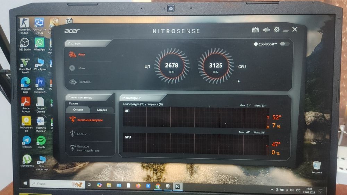Close the NitroSense window
The height and width of the screenshot is (195, 347).
[295, 29]
